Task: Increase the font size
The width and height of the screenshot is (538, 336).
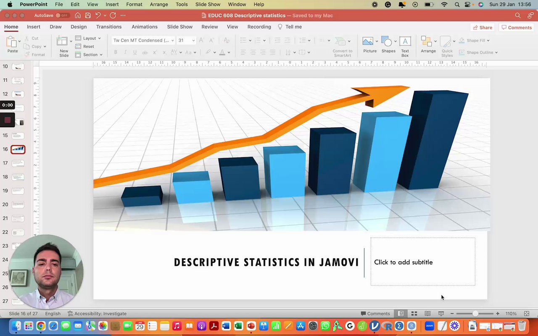Action: tap(201, 40)
